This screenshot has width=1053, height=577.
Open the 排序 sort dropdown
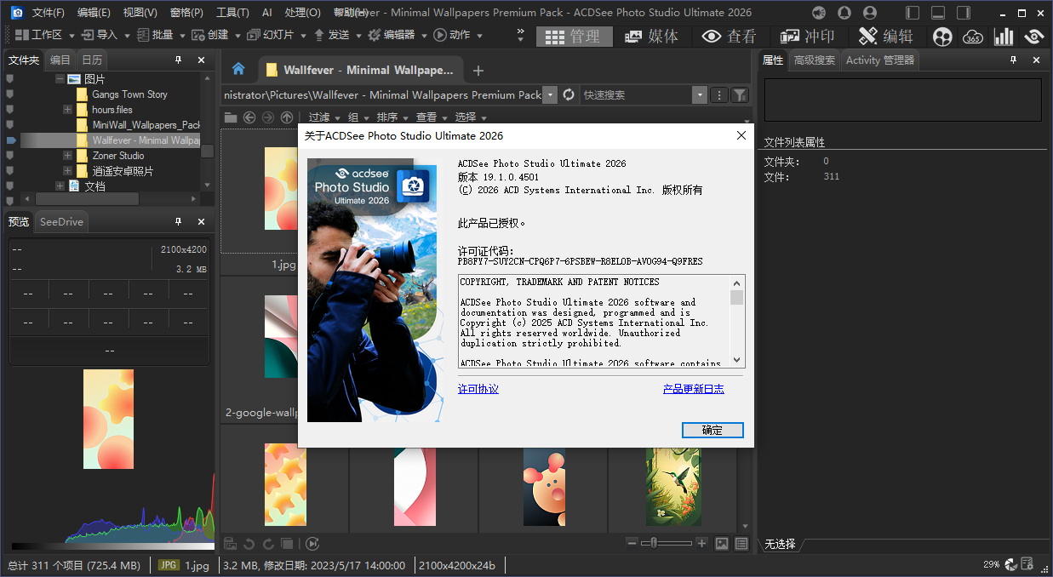(x=392, y=117)
